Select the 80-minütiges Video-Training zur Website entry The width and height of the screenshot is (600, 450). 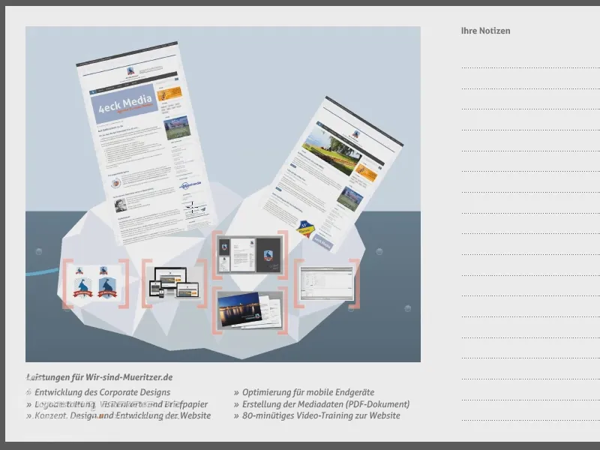[x=321, y=414]
